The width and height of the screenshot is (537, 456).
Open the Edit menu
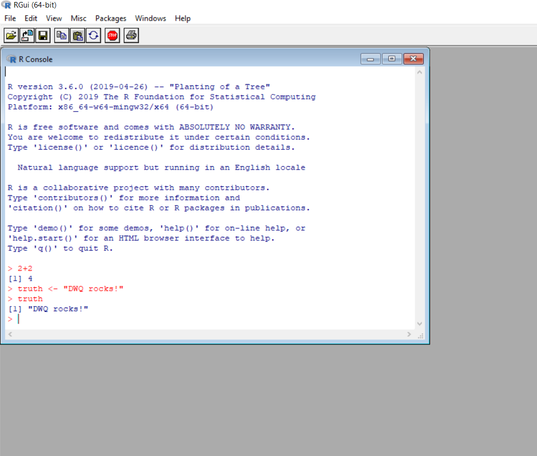[x=31, y=19]
